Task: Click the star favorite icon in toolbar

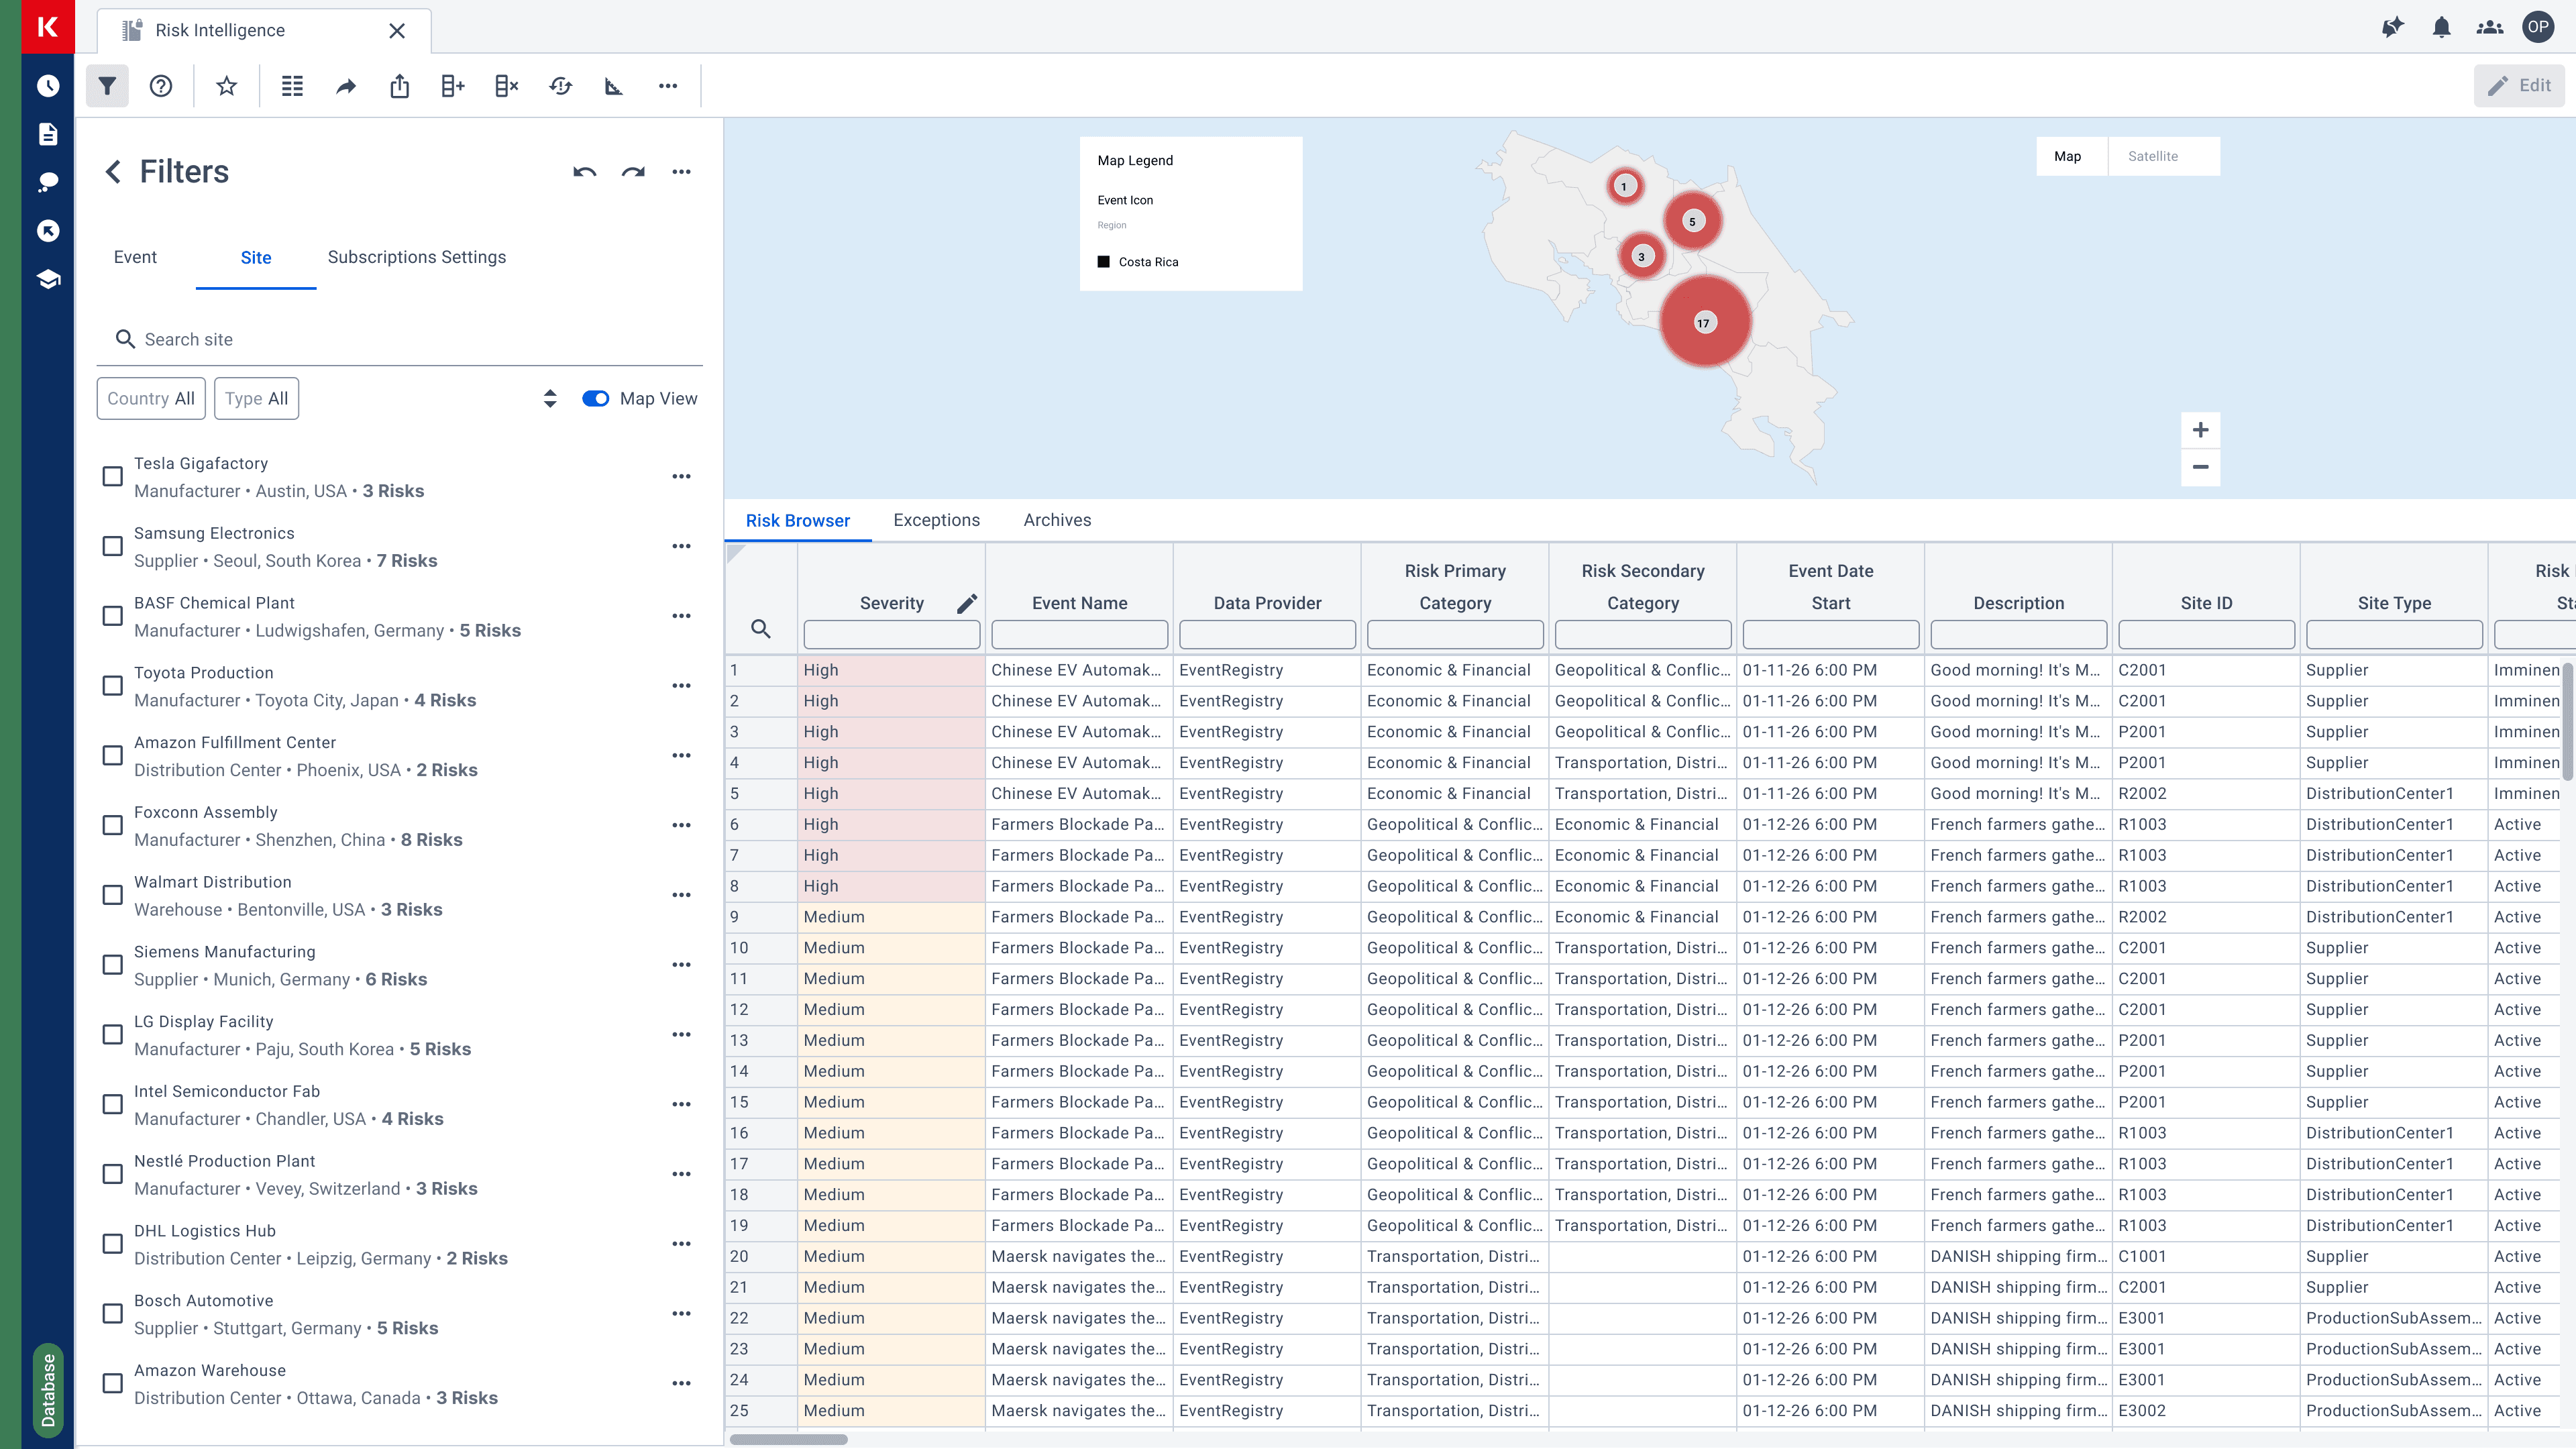Action: coord(227,86)
